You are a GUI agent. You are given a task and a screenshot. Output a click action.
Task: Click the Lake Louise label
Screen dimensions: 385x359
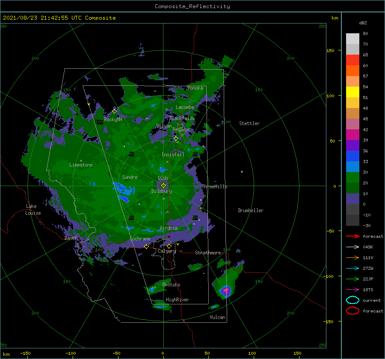33,210
